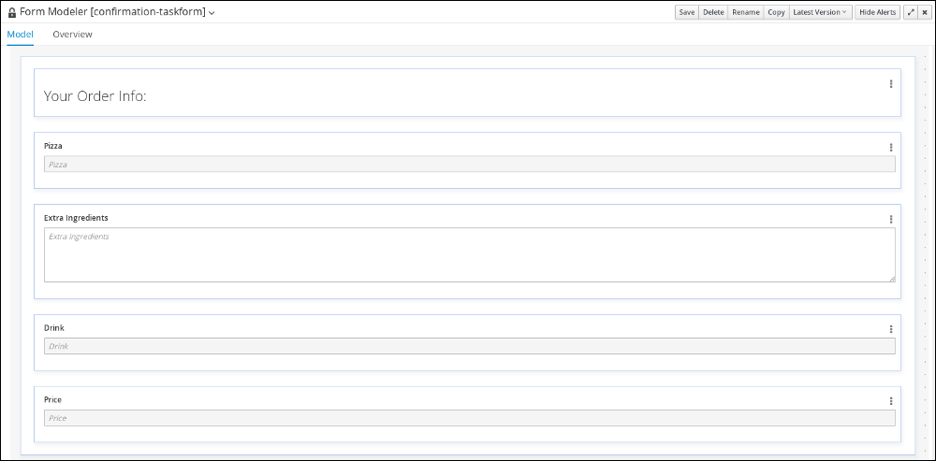Screen dimensions: 936x461
Task: Open kebab menu for Your Order Info header
Action: point(891,84)
